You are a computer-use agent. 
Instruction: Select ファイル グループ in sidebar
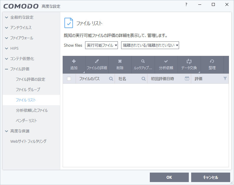coord(28,90)
